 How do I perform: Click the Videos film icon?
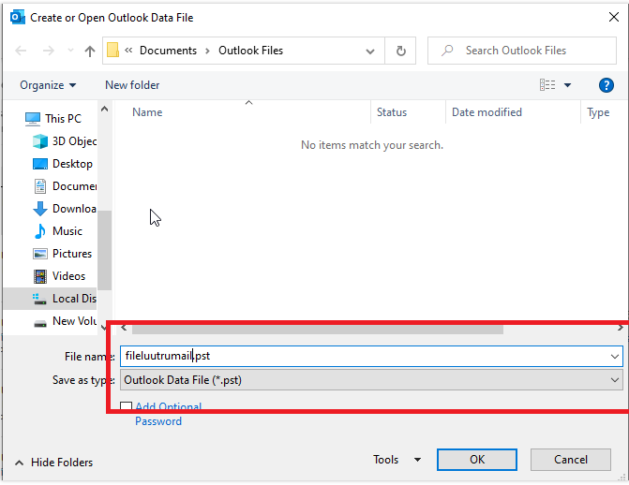tap(40, 276)
